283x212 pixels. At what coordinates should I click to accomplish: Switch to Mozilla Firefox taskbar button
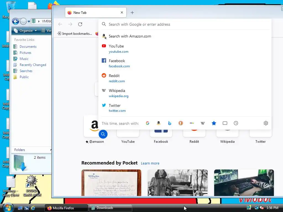[x=66, y=208]
